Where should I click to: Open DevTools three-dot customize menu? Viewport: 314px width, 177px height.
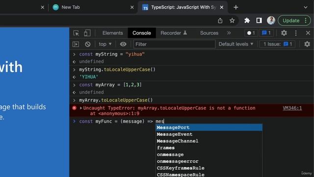tap(296, 33)
